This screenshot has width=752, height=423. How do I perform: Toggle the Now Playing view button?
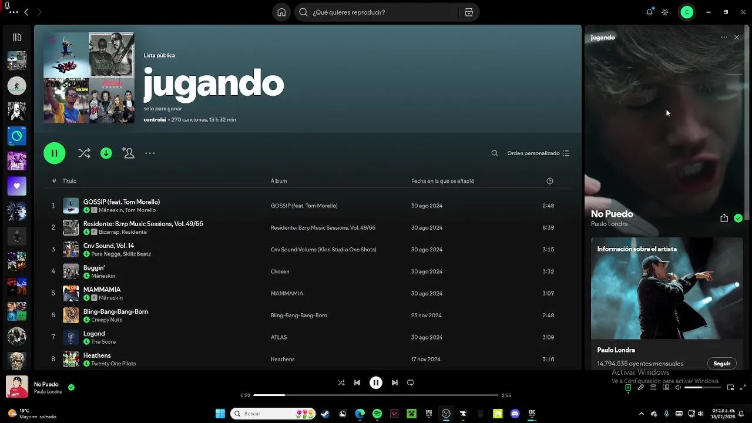pyautogui.click(x=628, y=388)
